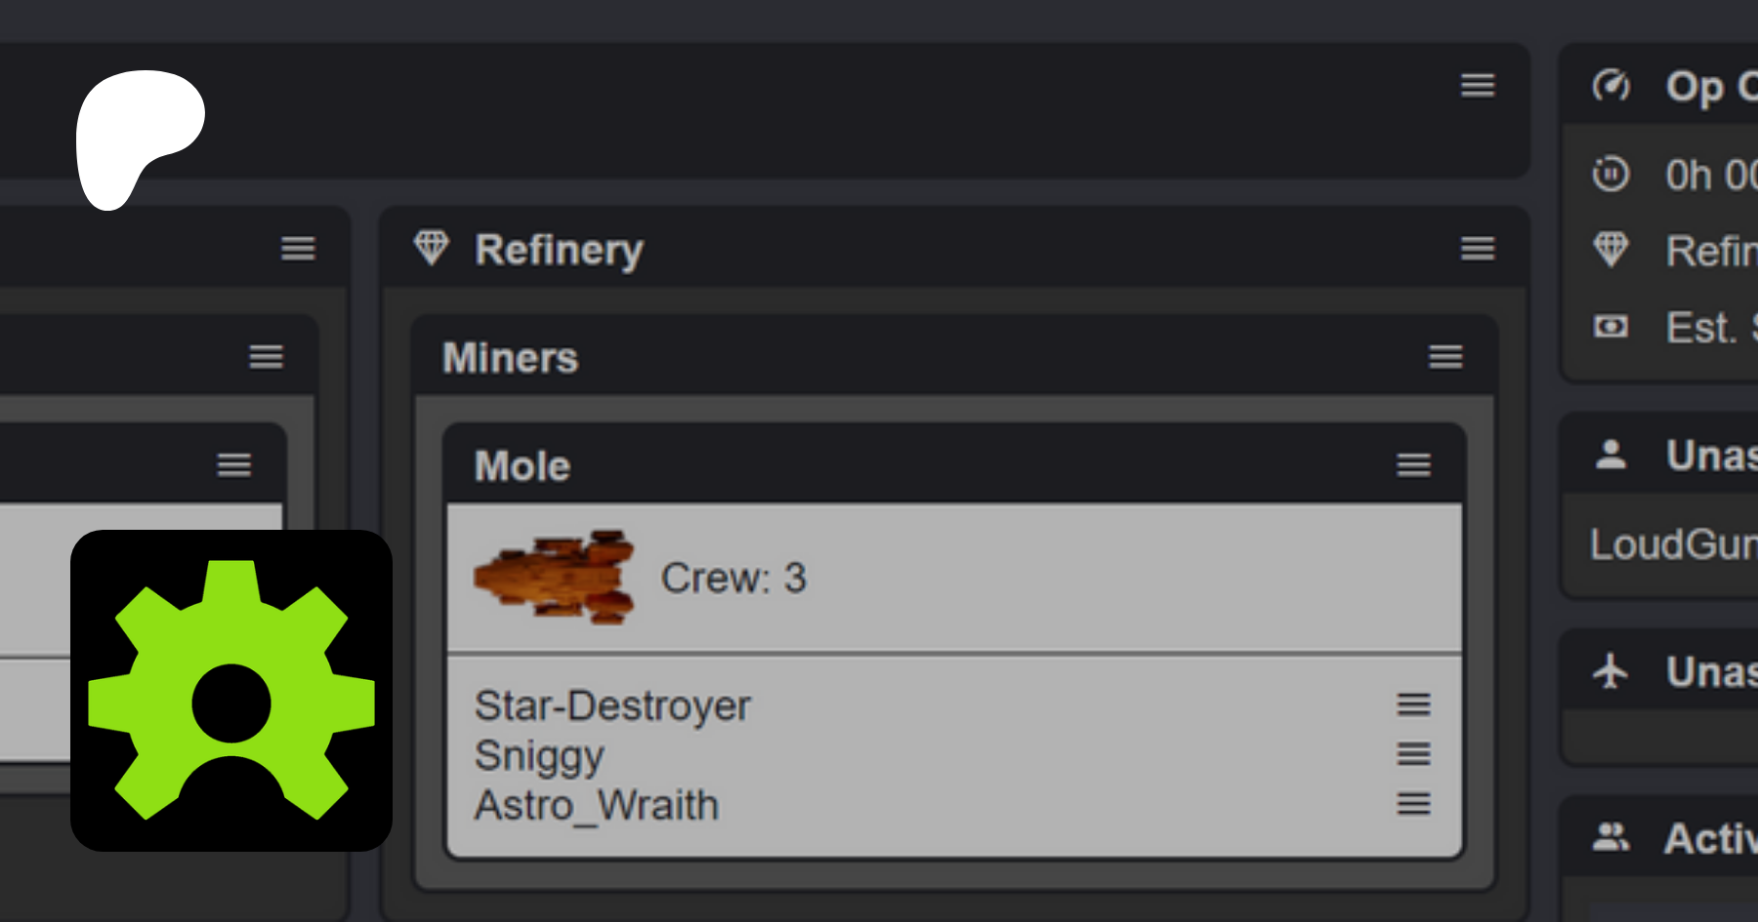The width and height of the screenshot is (1758, 922).
Task: Click the elapsed timer clock icon
Action: click(x=1611, y=175)
